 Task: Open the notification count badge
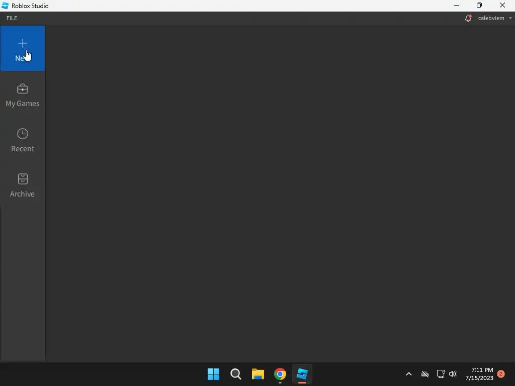[501, 374]
